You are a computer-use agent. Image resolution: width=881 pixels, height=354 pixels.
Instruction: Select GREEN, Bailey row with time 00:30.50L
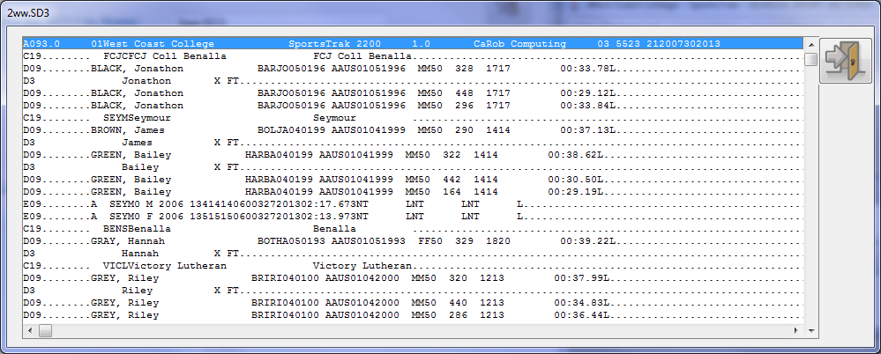[x=413, y=180]
